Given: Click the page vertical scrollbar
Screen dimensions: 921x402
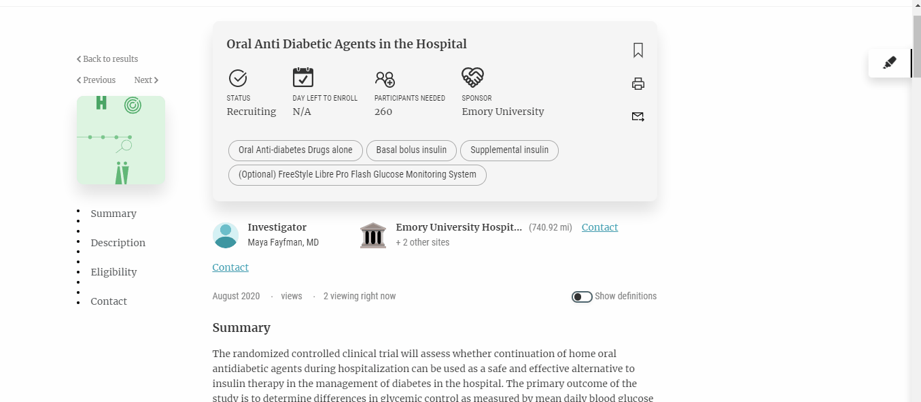Looking at the screenshot, I should pyautogui.click(x=916, y=204).
